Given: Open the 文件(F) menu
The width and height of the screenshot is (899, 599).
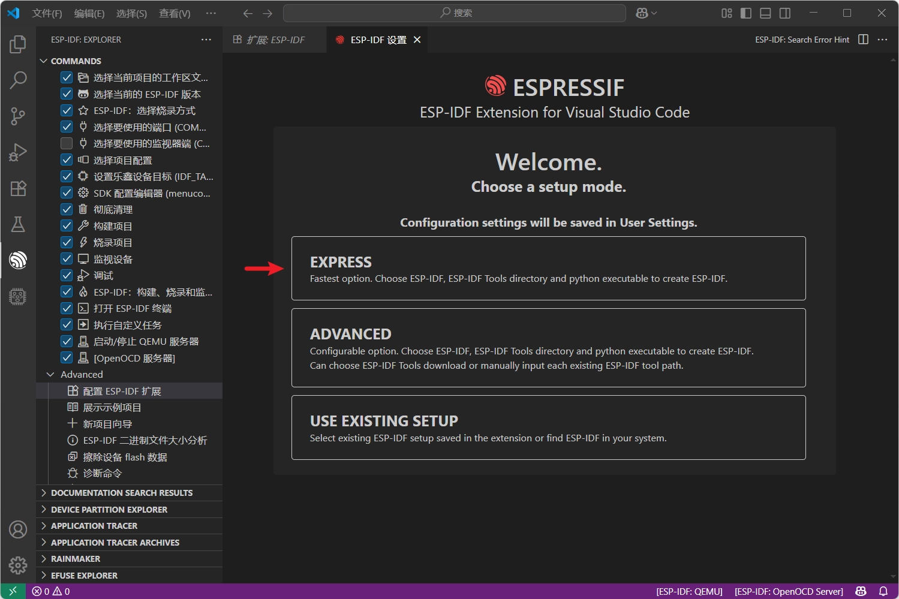Looking at the screenshot, I should tap(47, 13).
